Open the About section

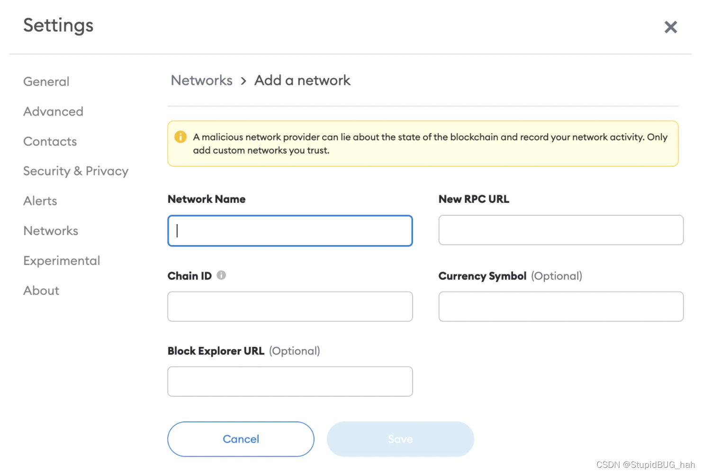[x=41, y=291]
